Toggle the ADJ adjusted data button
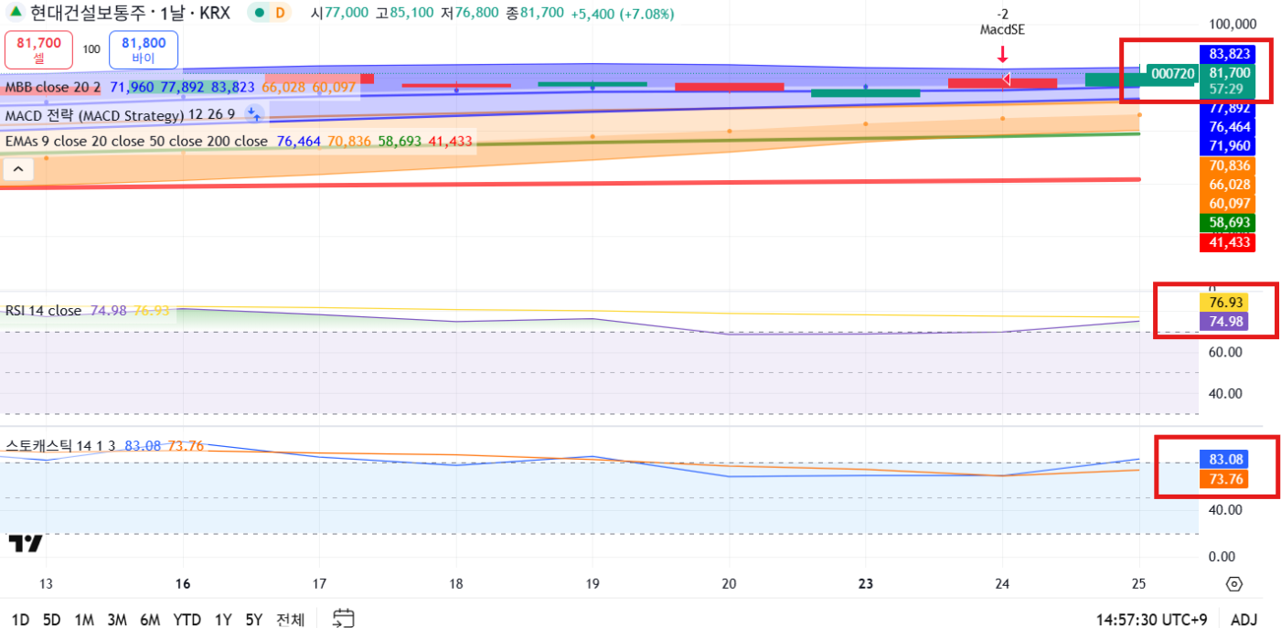This screenshot has width=1281, height=628. tap(1244, 620)
